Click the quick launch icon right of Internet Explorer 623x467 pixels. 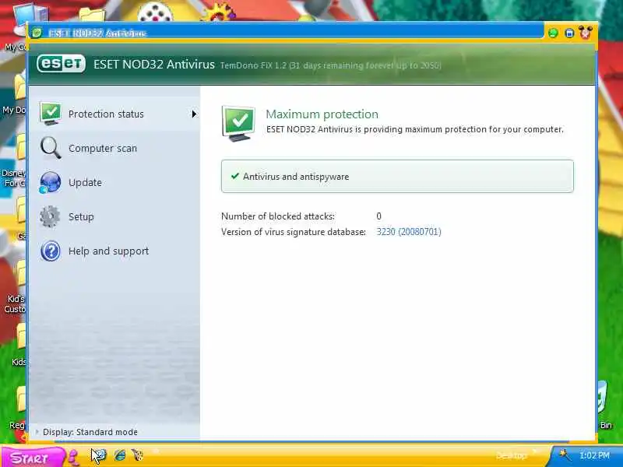[x=138, y=455]
